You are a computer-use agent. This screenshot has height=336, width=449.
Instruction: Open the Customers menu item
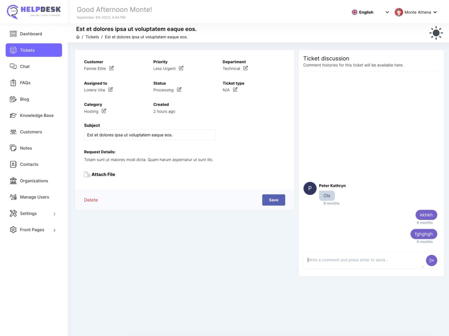(34, 132)
